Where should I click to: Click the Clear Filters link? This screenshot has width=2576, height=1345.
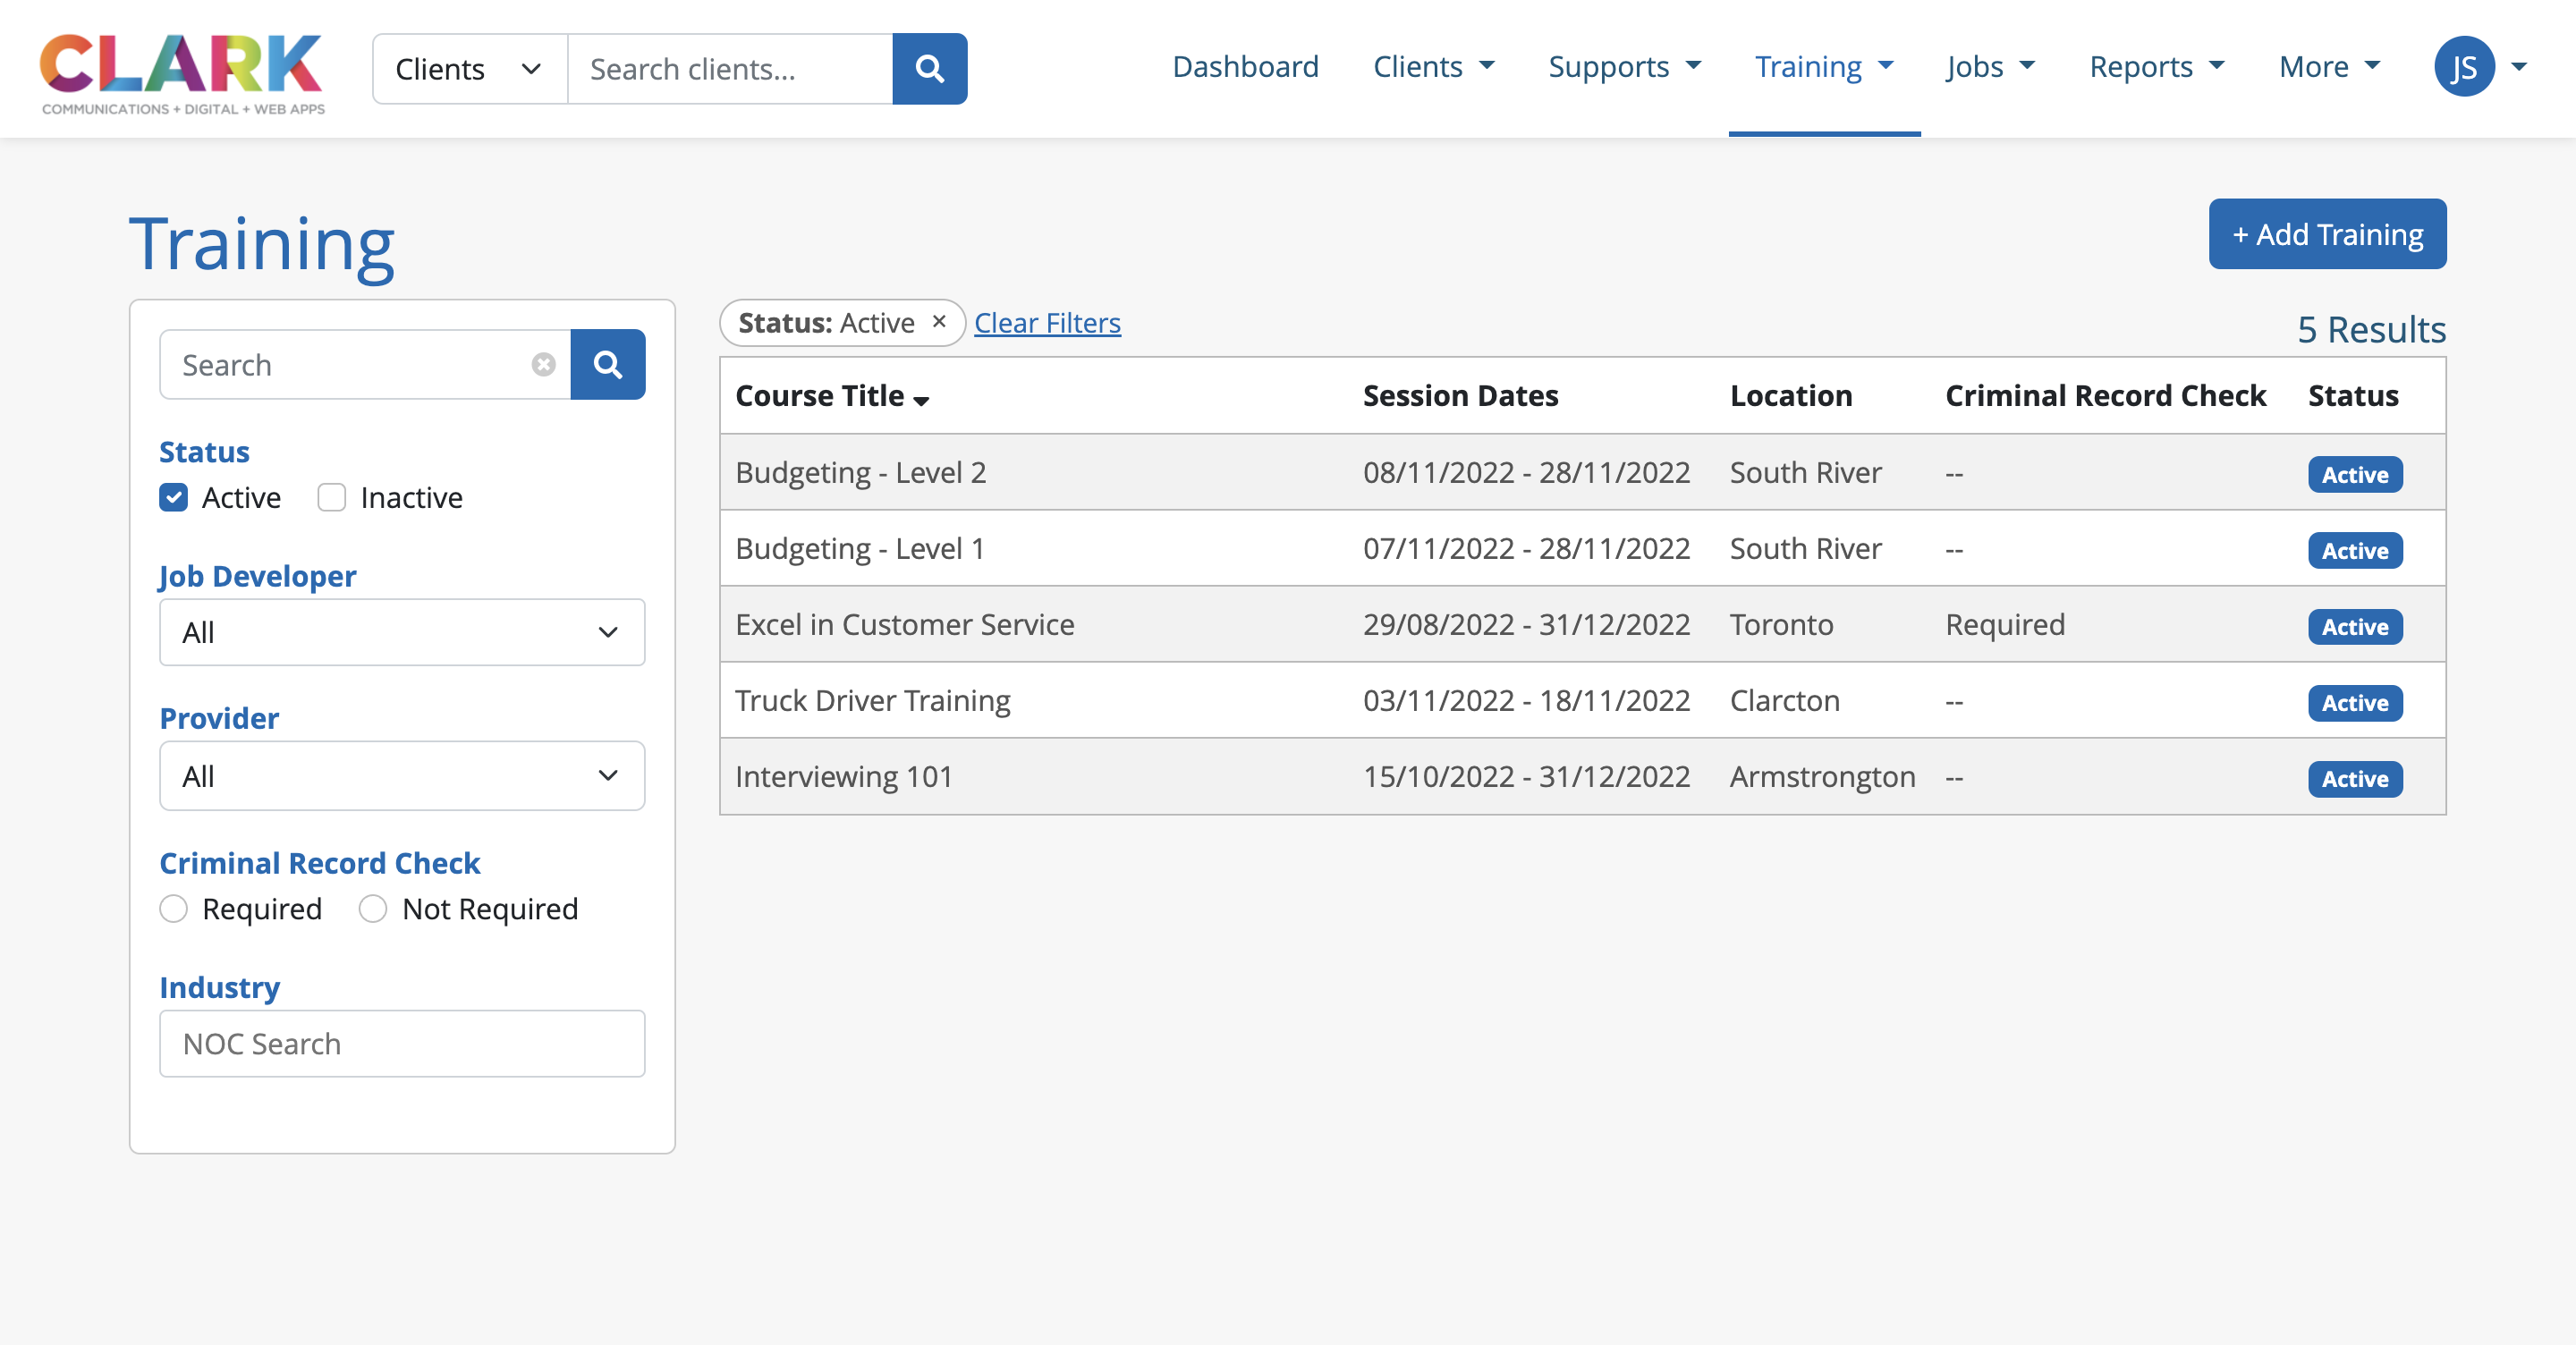coord(1047,323)
